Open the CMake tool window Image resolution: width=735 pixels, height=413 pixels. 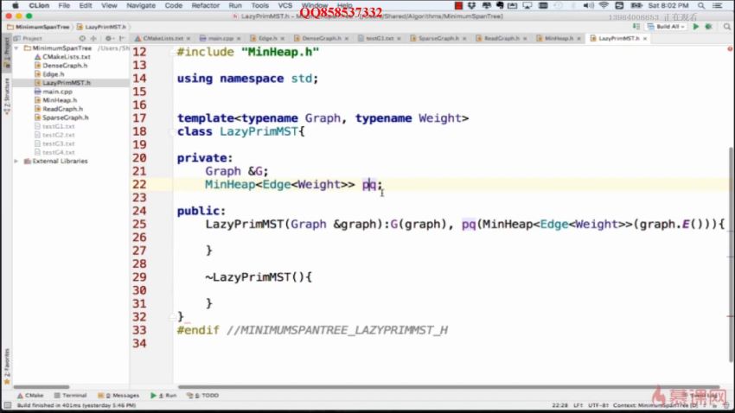tap(30, 395)
